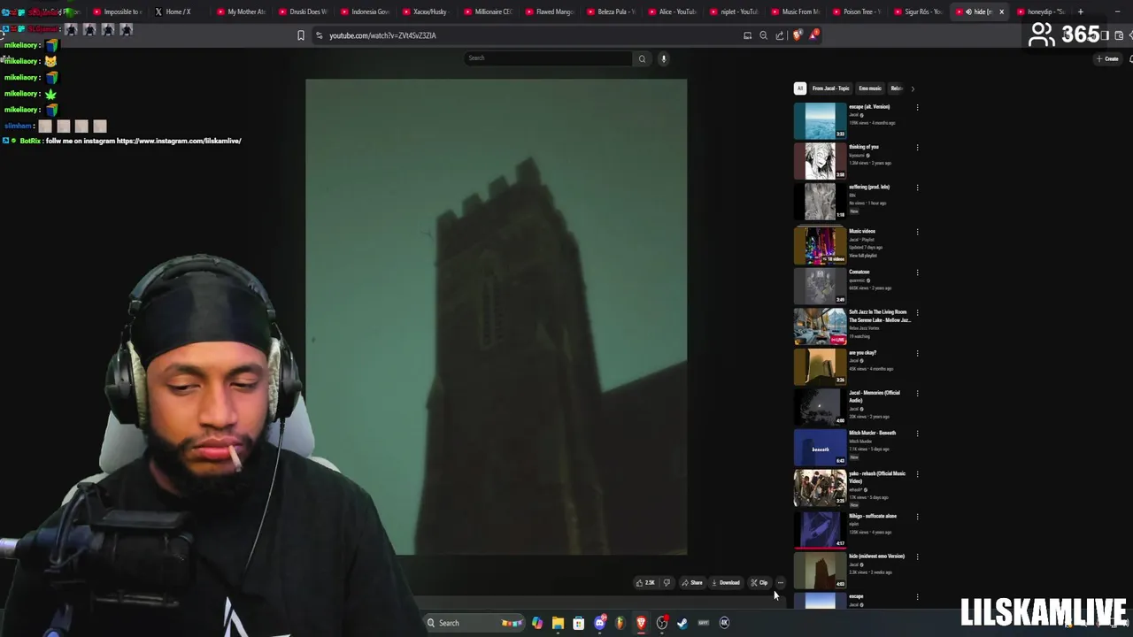Click the YouTube search magnifier icon
The width and height of the screenshot is (1133, 637).
[642, 58]
